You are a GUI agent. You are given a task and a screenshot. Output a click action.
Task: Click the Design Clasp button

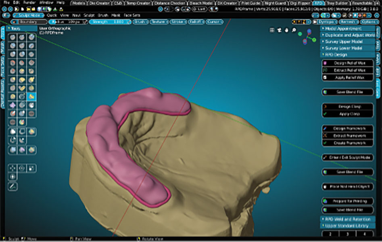point(348,106)
